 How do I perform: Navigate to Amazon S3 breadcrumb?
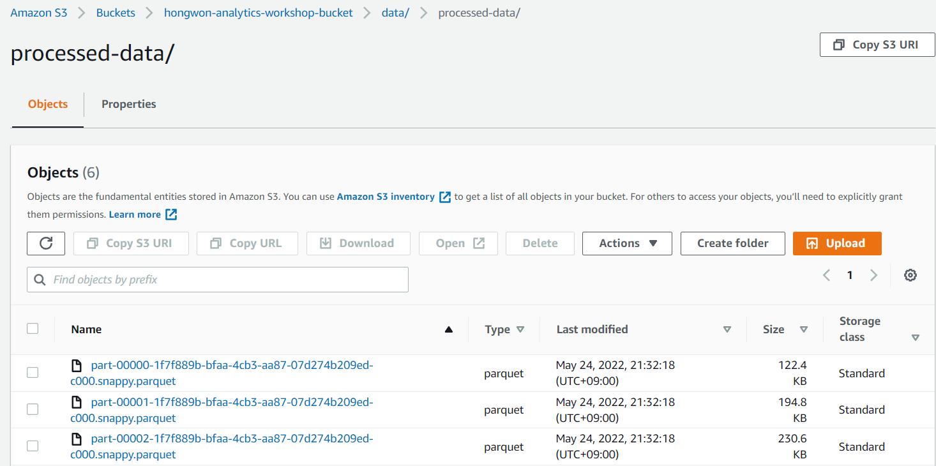coord(39,13)
